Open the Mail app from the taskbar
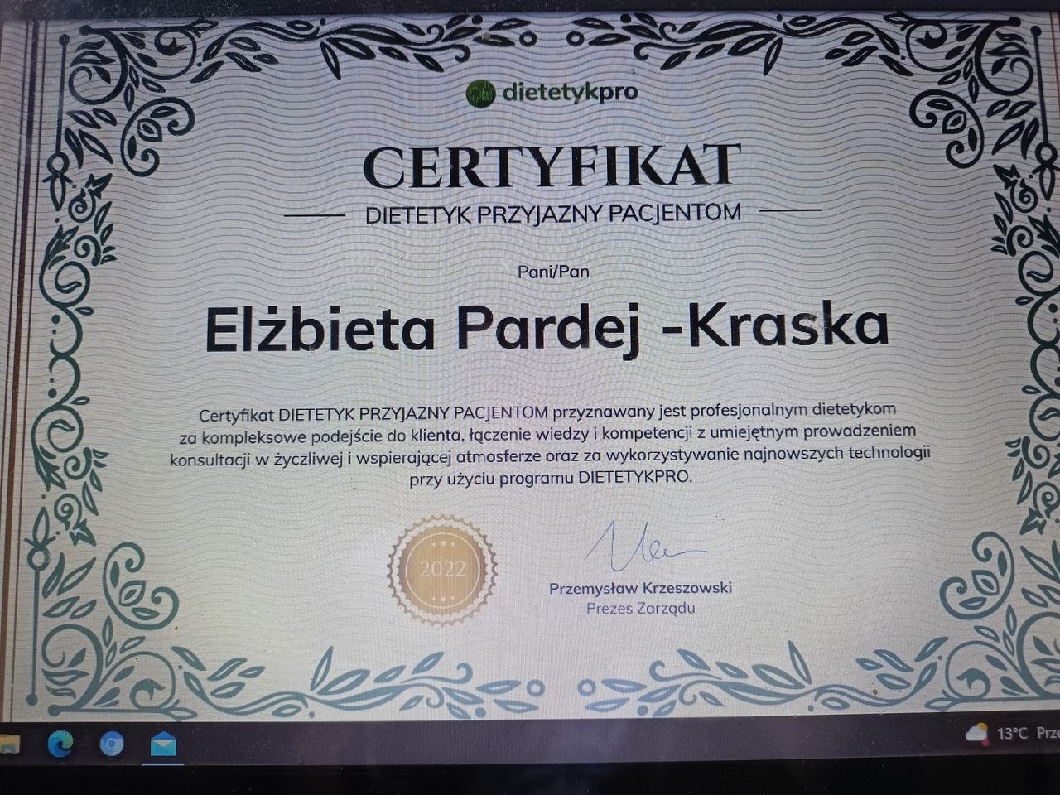Image resolution: width=1060 pixels, height=795 pixels. click(x=163, y=744)
